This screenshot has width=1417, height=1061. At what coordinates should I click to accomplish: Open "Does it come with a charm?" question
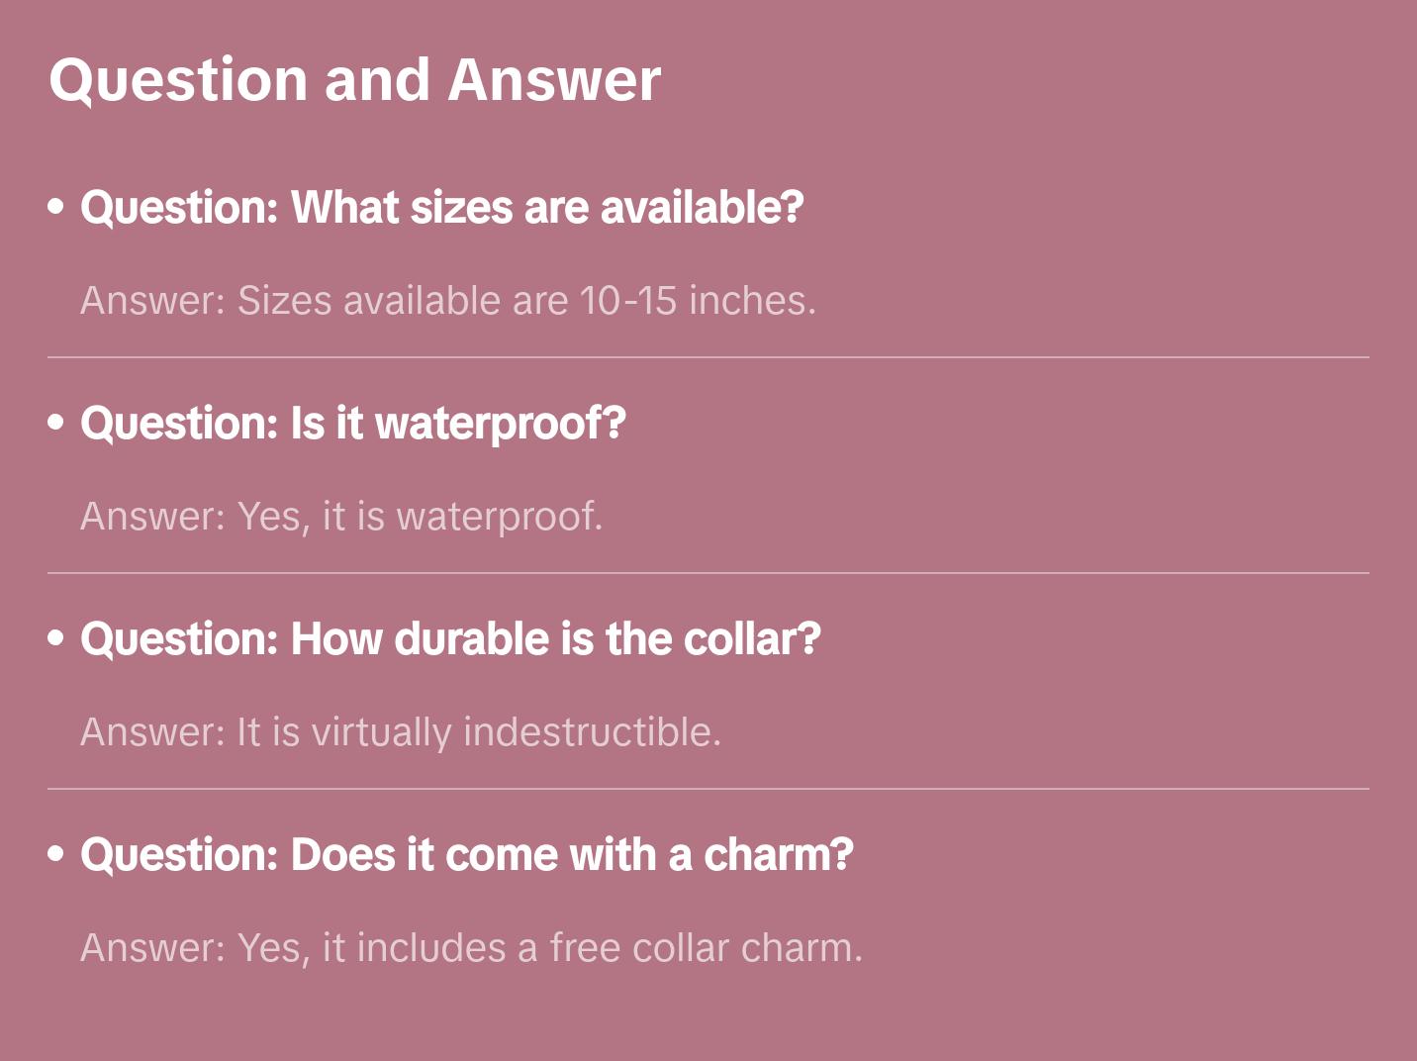pos(466,855)
